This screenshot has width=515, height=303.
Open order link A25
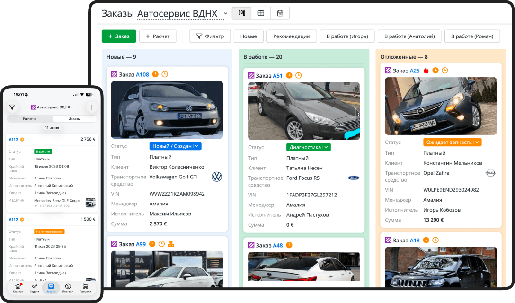click(x=415, y=71)
